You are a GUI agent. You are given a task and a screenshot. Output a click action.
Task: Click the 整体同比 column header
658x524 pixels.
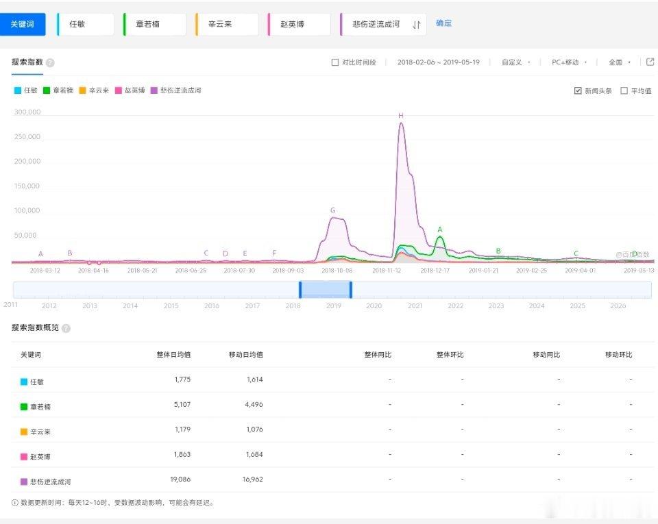[x=378, y=355]
